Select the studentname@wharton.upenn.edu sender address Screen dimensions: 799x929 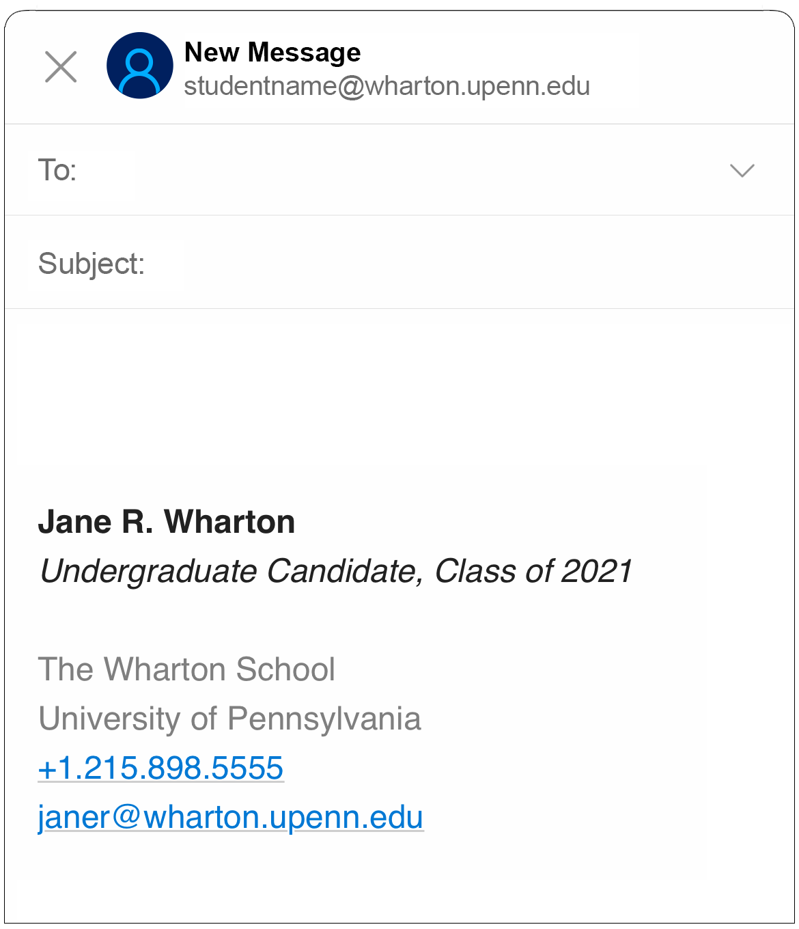point(387,87)
